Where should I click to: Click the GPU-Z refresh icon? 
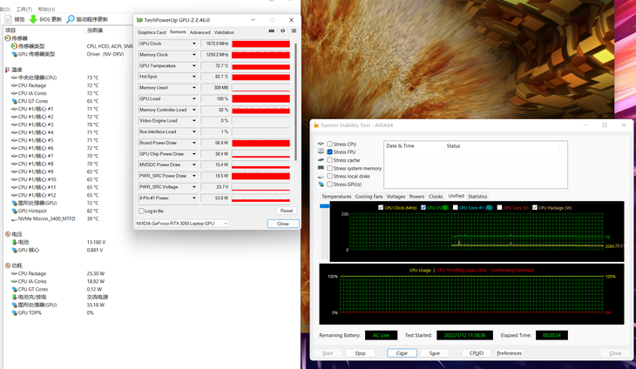click(282, 31)
